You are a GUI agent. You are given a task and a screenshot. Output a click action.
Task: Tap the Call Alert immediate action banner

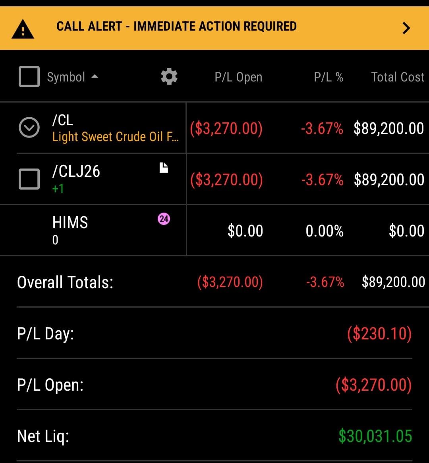[176, 27]
